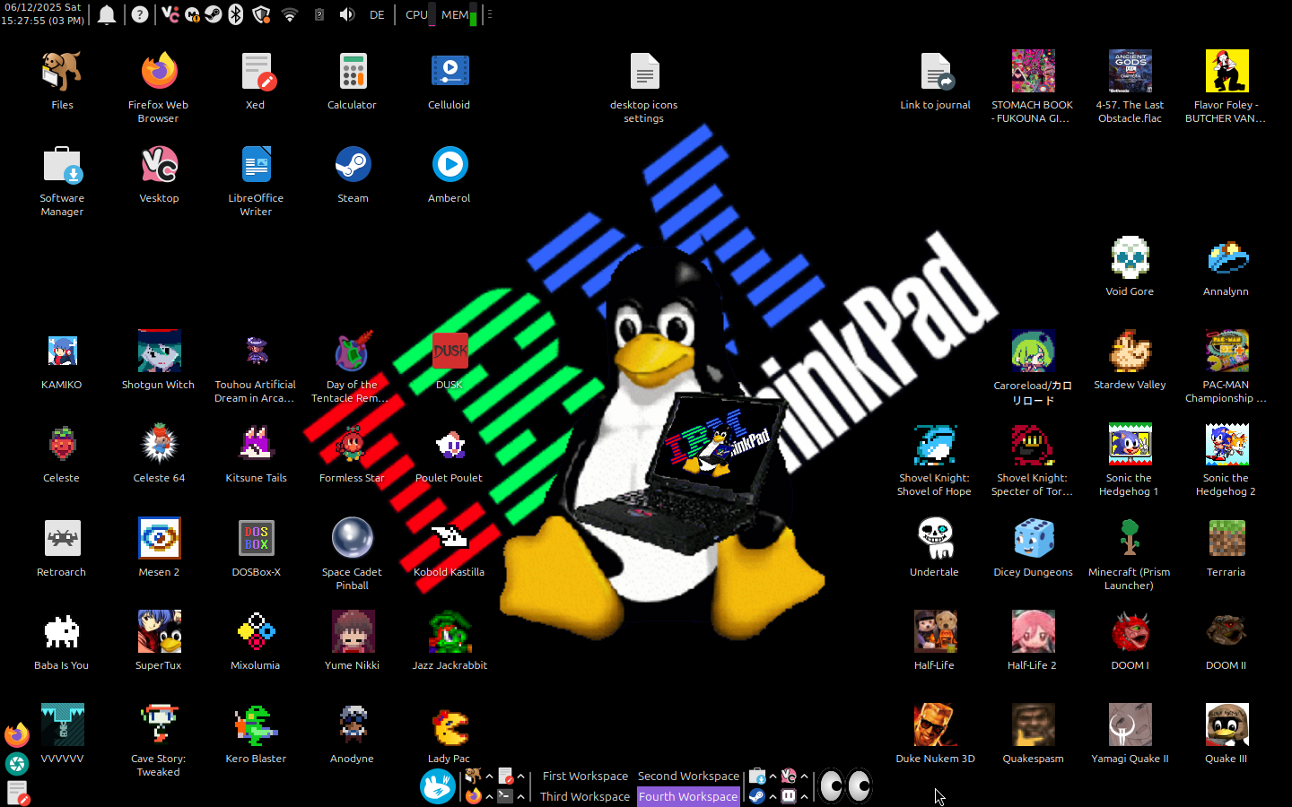The width and height of the screenshot is (1292, 807).
Task: Expand the arrow beside the terminal launcher
Action: [x=520, y=796]
